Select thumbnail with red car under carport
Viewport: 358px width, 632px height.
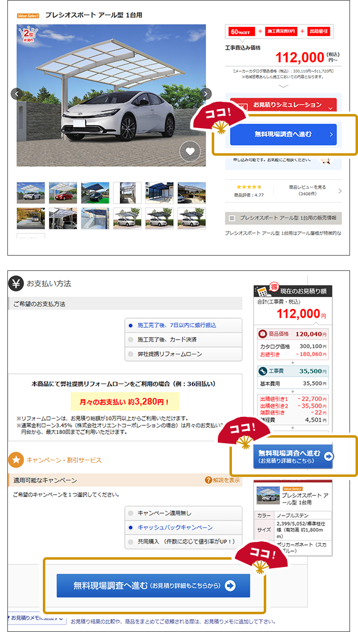coord(63,192)
